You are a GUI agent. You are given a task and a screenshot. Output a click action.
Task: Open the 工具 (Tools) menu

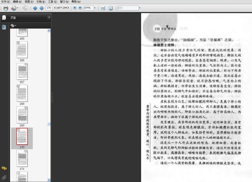tap(52, 2)
